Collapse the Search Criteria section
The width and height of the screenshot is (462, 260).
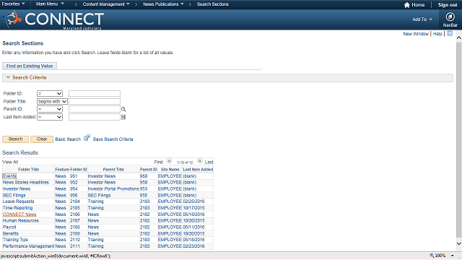click(8, 77)
